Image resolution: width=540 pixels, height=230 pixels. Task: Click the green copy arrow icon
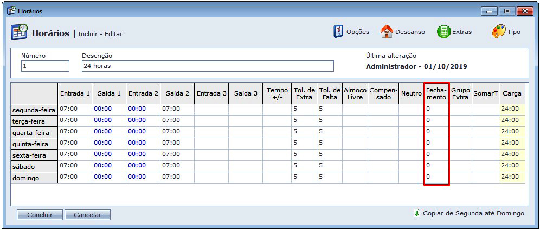[416, 213]
